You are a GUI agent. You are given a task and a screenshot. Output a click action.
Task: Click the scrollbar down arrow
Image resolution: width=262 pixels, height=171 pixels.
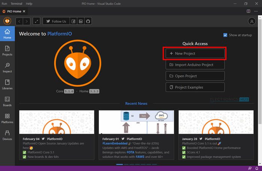tap(260, 164)
